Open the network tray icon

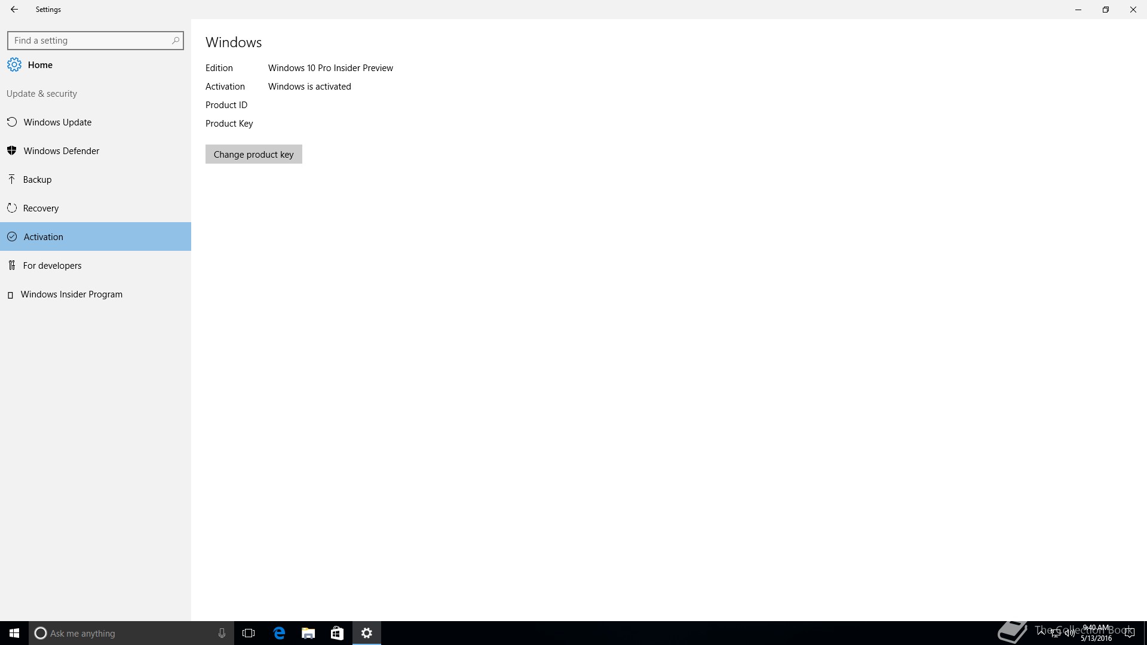[1056, 633]
